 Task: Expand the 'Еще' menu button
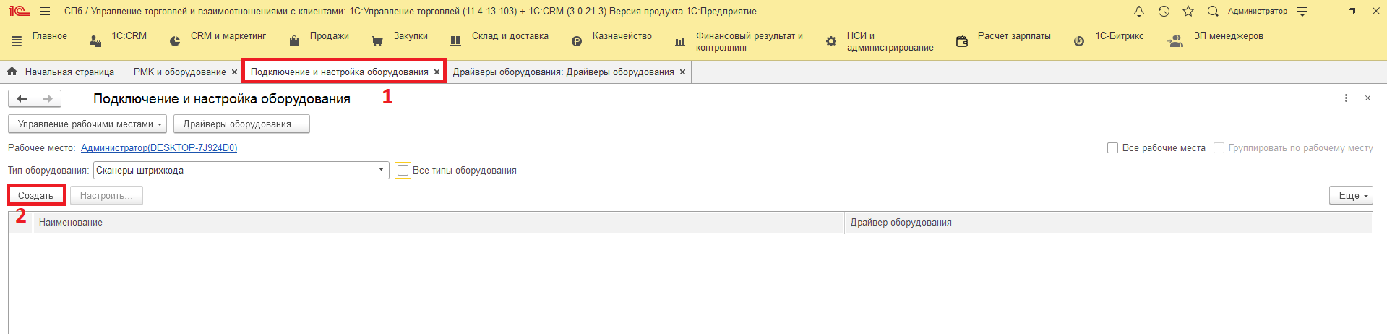pos(1350,196)
